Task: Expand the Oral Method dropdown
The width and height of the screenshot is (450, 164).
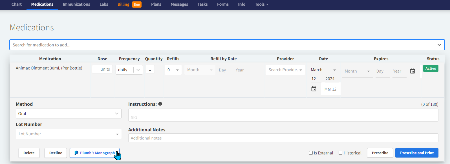Action: tap(116, 114)
